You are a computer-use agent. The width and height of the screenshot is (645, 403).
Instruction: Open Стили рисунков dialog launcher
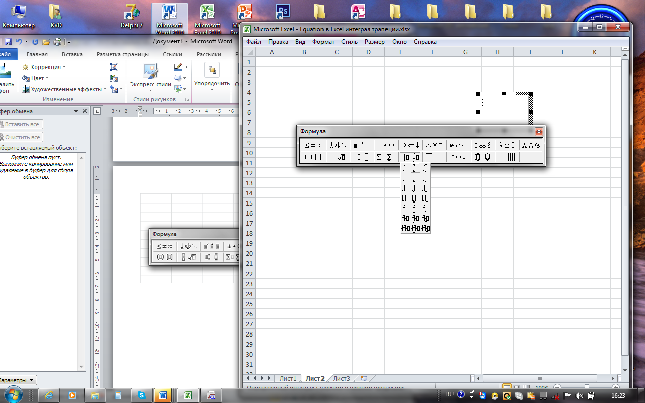point(187,99)
